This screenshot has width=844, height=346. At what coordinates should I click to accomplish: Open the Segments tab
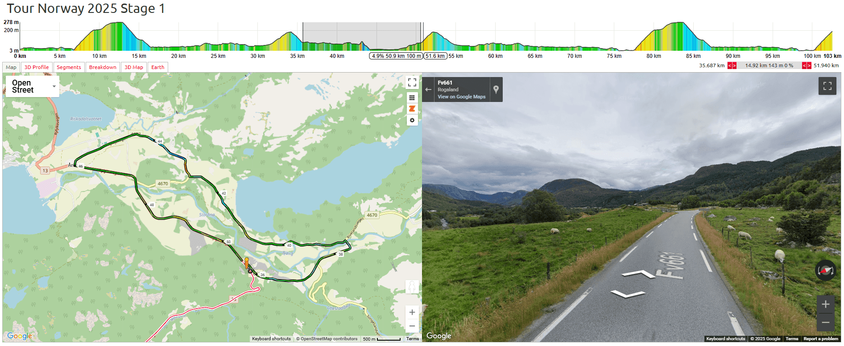pos(69,67)
